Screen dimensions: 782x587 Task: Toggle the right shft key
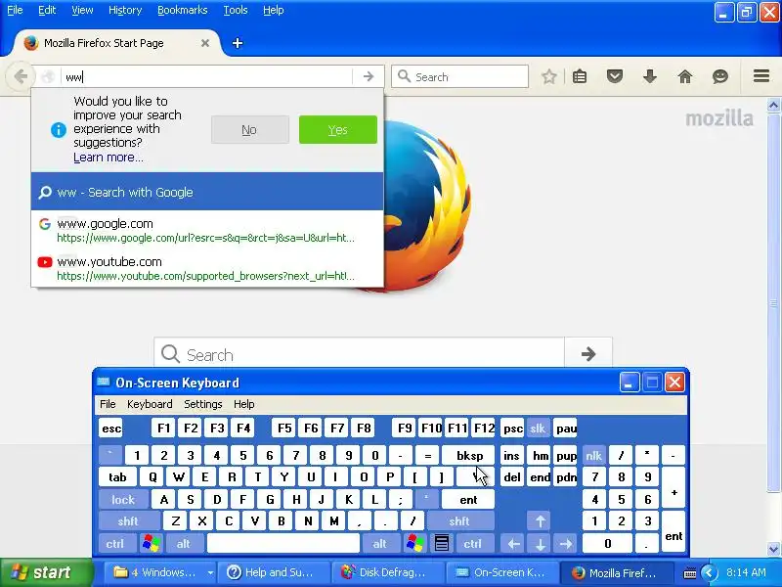point(458,521)
